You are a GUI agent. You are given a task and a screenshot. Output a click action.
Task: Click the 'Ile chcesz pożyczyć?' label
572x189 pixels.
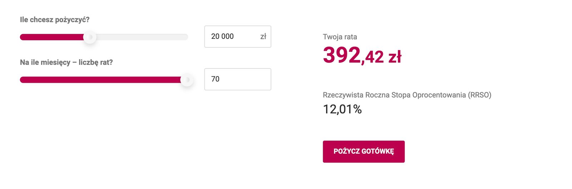point(55,20)
